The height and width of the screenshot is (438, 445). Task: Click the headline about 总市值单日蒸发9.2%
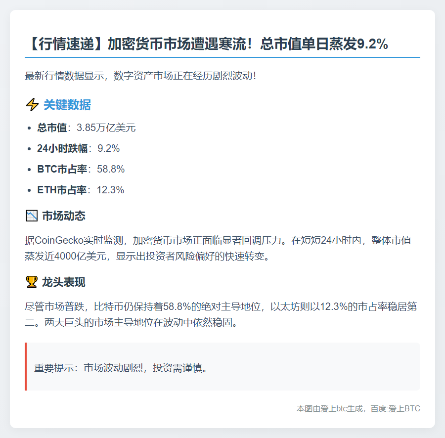[x=206, y=44]
